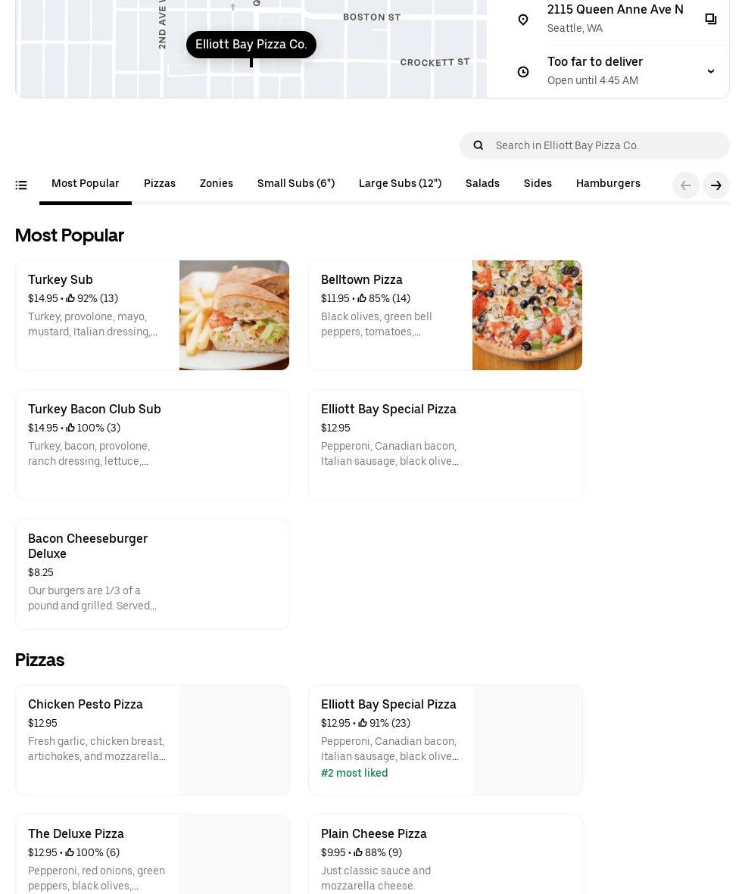Click the left arrow category button
Viewport: 745px width, 894px height.
[686, 185]
